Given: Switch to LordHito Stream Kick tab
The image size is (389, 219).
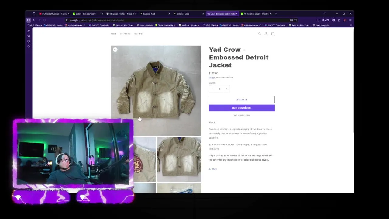Looking at the screenshot, I should tap(256, 14).
